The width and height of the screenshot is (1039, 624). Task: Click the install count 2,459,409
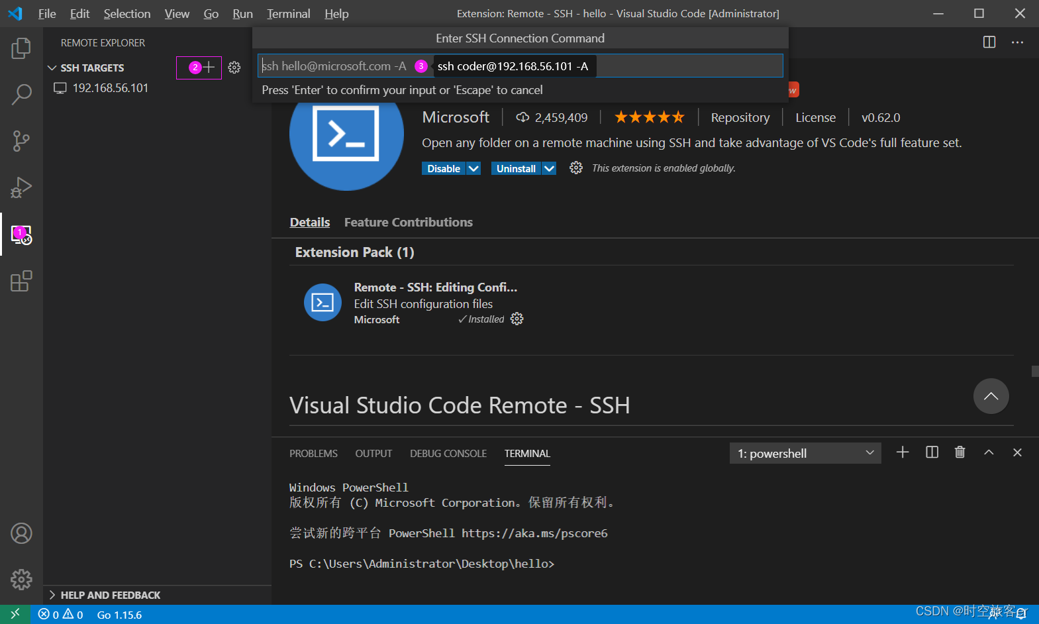pos(552,117)
